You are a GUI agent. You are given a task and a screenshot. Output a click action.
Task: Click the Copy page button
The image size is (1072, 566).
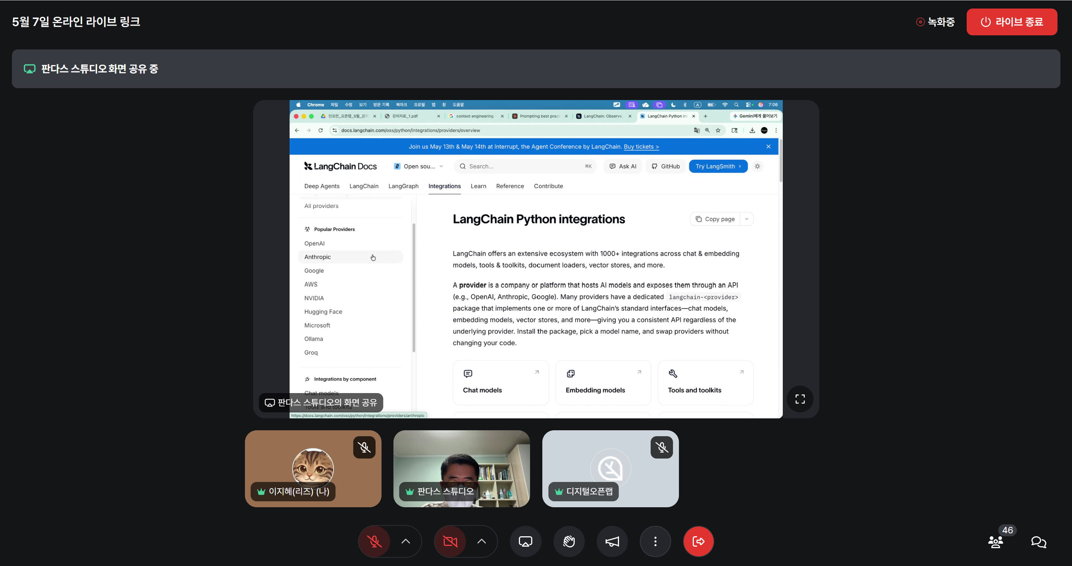point(715,219)
